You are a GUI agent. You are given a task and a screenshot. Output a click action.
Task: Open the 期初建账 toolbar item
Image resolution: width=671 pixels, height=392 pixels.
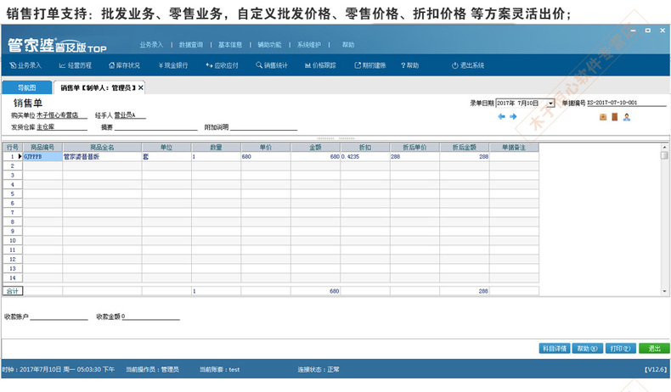[370, 65]
